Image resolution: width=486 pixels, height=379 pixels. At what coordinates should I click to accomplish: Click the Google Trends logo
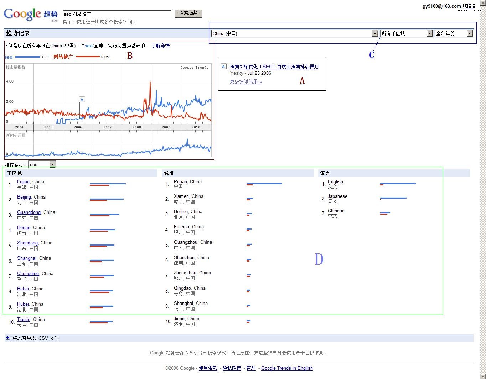click(30, 14)
